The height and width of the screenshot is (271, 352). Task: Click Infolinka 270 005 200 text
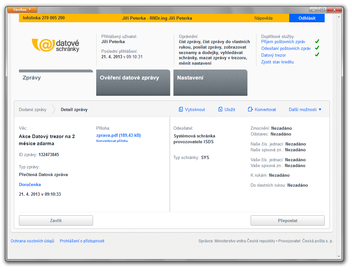pos(44,18)
